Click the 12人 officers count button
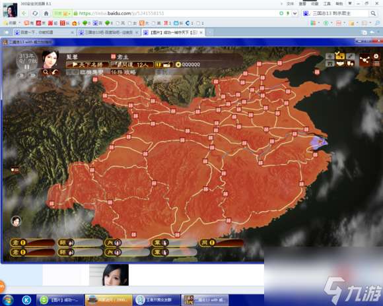The image size is (383, 306). (x=132, y=65)
